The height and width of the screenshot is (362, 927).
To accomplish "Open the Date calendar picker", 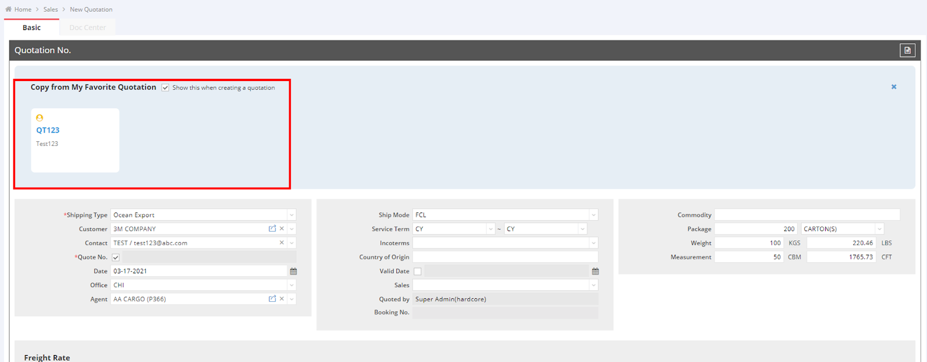I will (293, 271).
